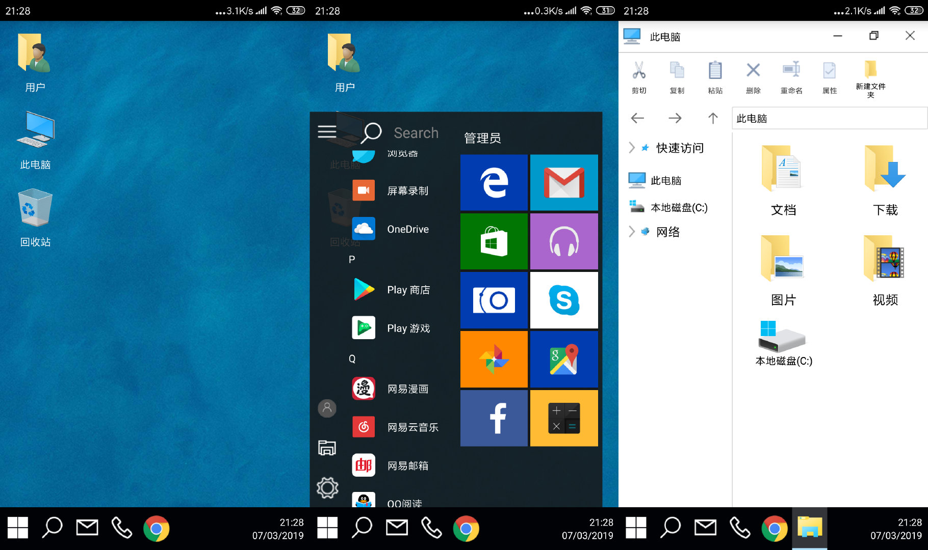This screenshot has height=550, width=928.
Task: Open the Google Photos tile
Action: (494, 359)
